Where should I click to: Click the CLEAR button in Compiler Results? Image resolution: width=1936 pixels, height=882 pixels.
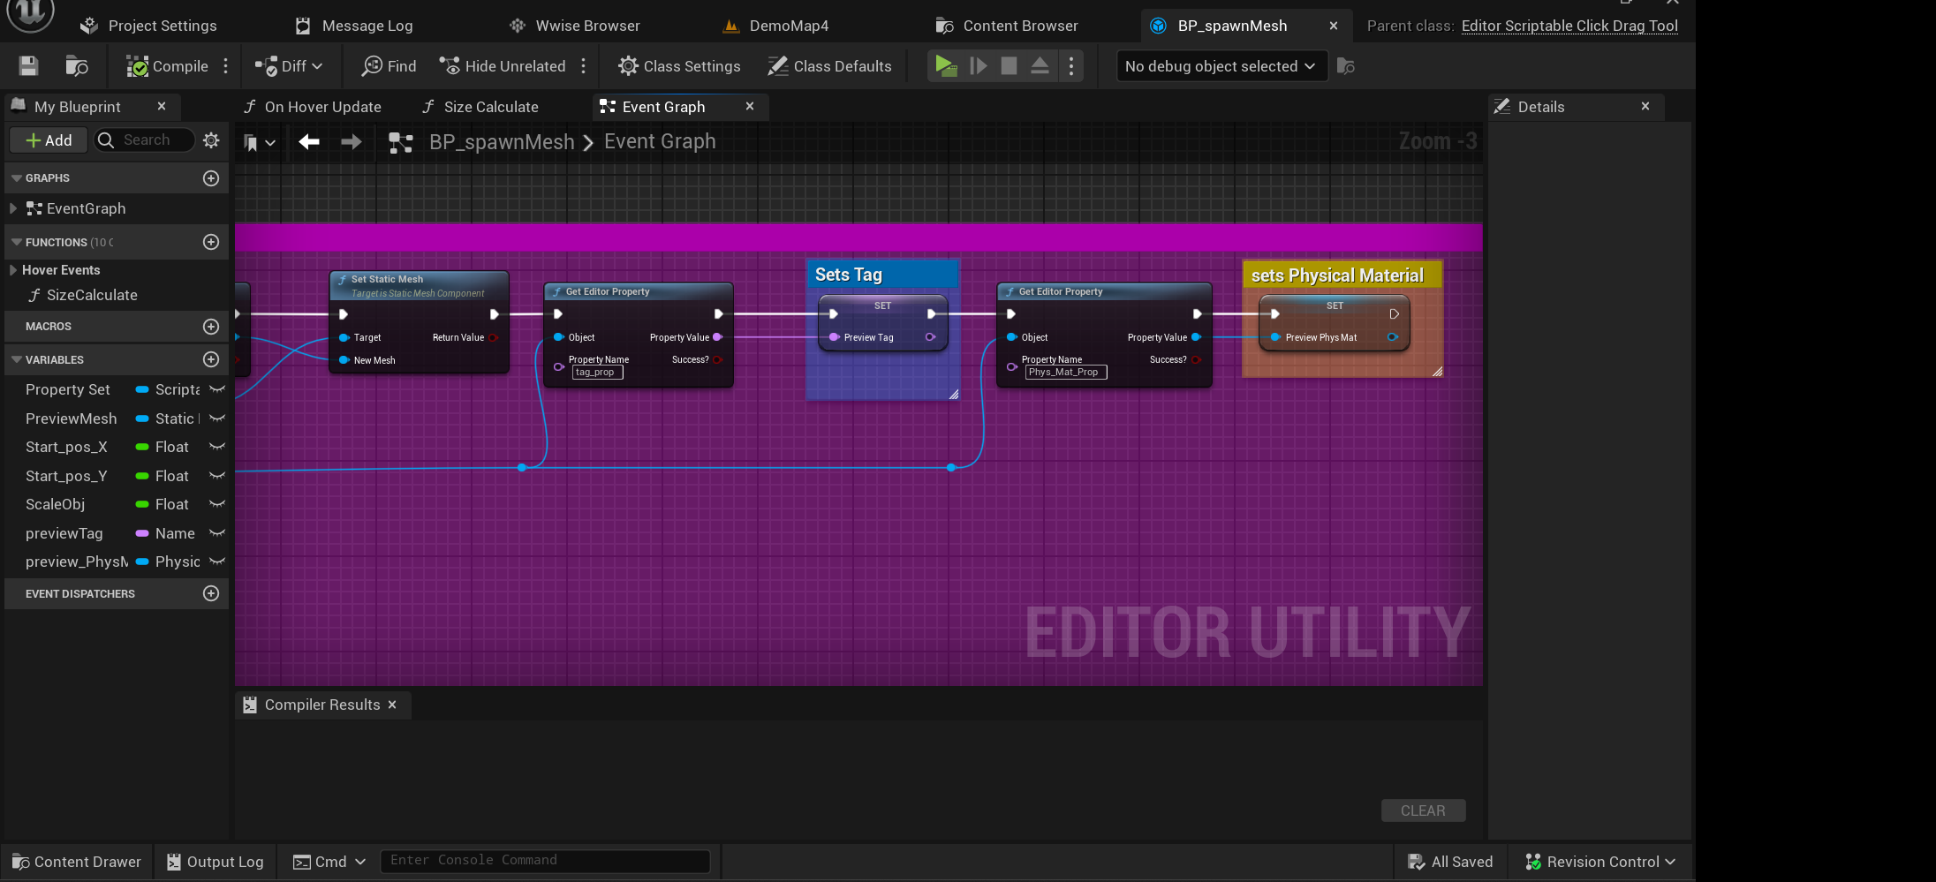tap(1422, 810)
